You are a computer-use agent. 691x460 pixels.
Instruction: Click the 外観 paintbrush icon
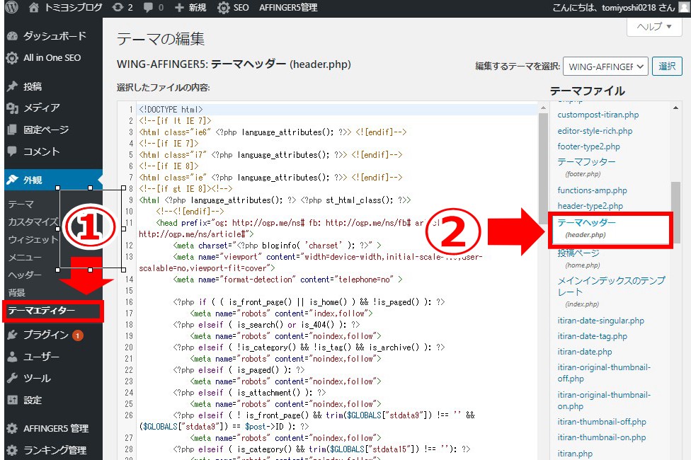point(12,179)
